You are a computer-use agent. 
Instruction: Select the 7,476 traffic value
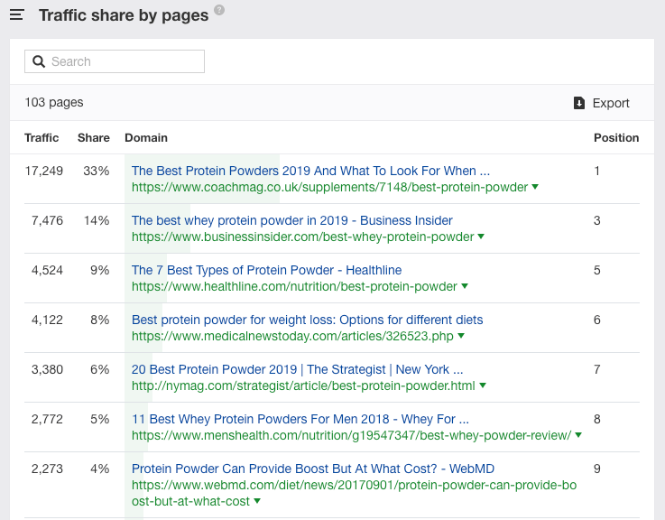(47, 220)
